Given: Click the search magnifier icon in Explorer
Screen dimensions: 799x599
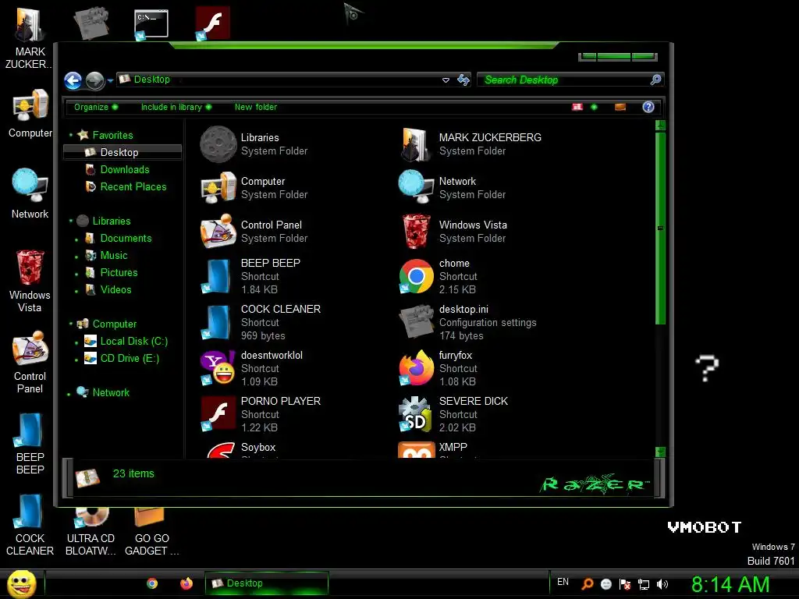Looking at the screenshot, I should click(x=655, y=80).
